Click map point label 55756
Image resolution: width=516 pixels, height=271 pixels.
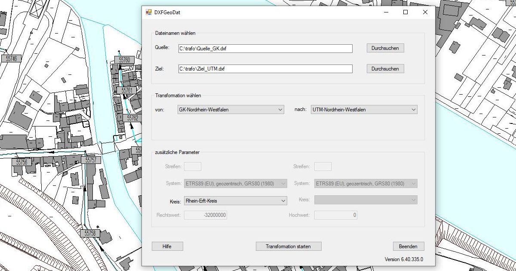point(21,162)
